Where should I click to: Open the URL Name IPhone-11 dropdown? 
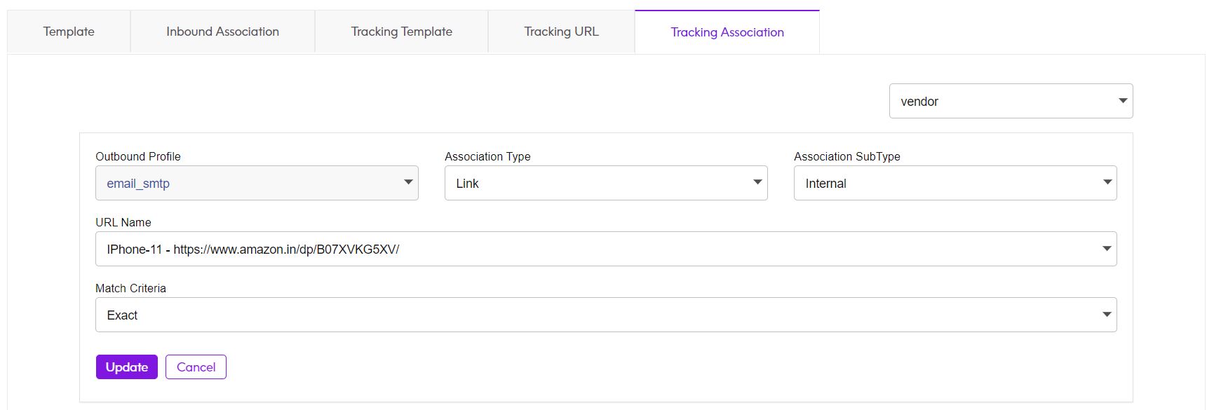click(x=606, y=249)
